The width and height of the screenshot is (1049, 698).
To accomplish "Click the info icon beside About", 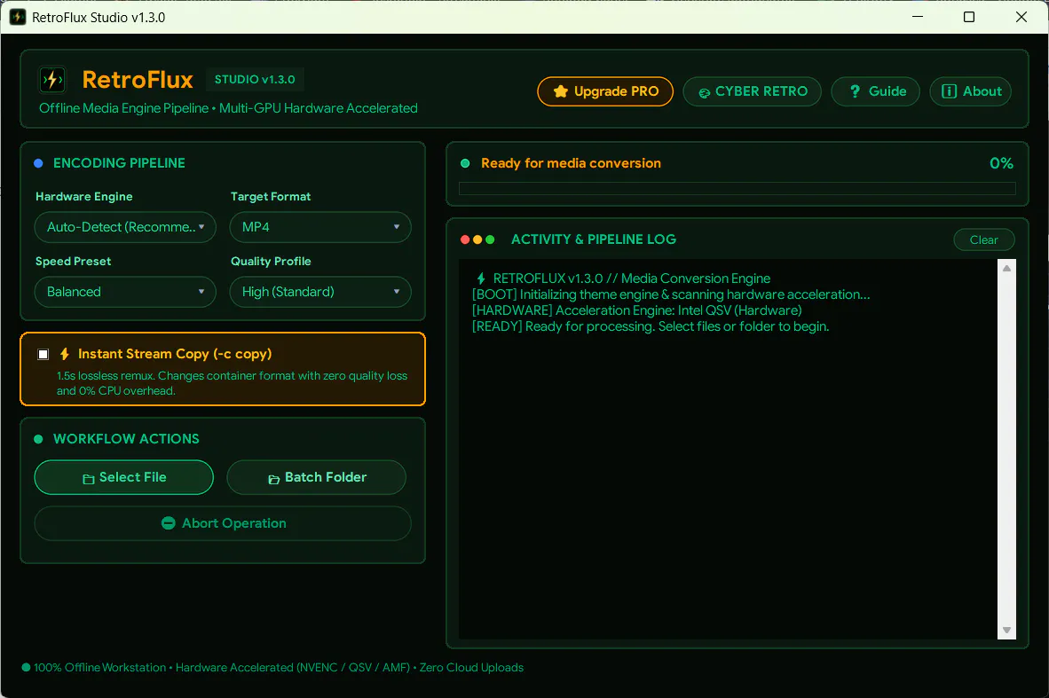I will (950, 91).
